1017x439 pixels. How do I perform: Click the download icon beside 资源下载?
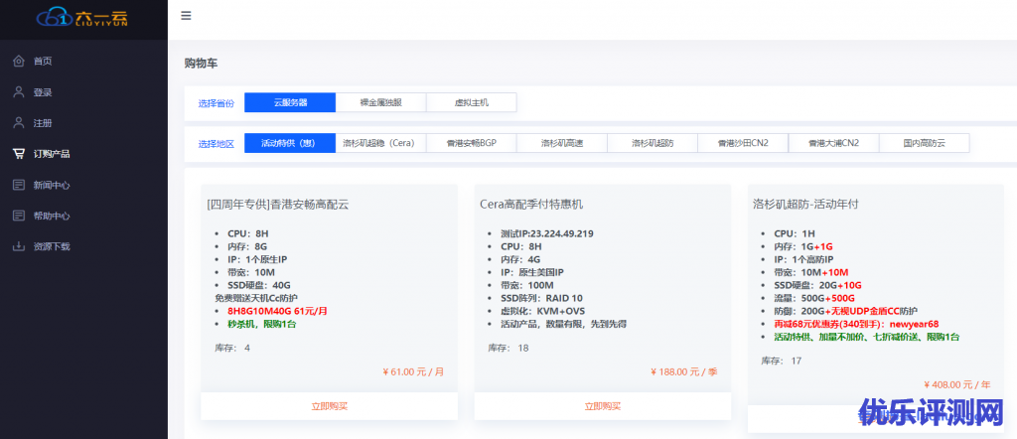coord(19,246)
